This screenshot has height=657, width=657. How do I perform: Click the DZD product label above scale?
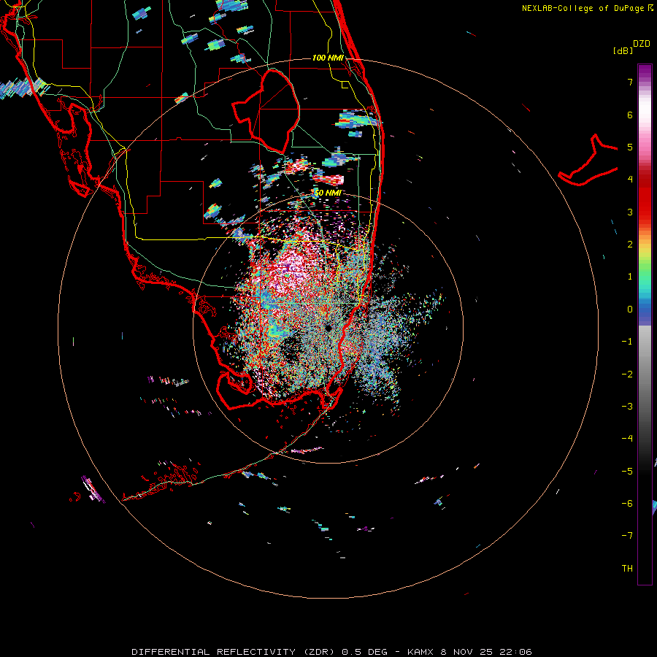click(641, 44)
